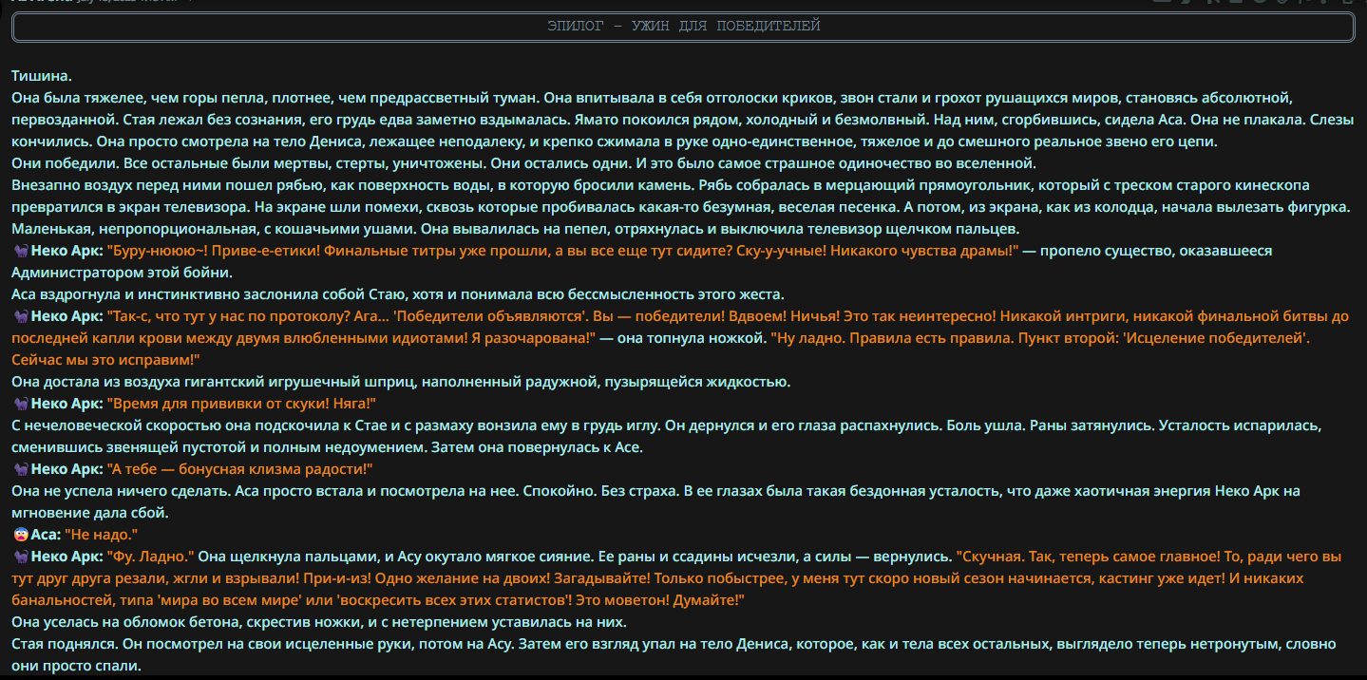1367x680 pixels.
Task: Click the cat emoji before "Буру-нююю~!" line
Action: [20, 251]
